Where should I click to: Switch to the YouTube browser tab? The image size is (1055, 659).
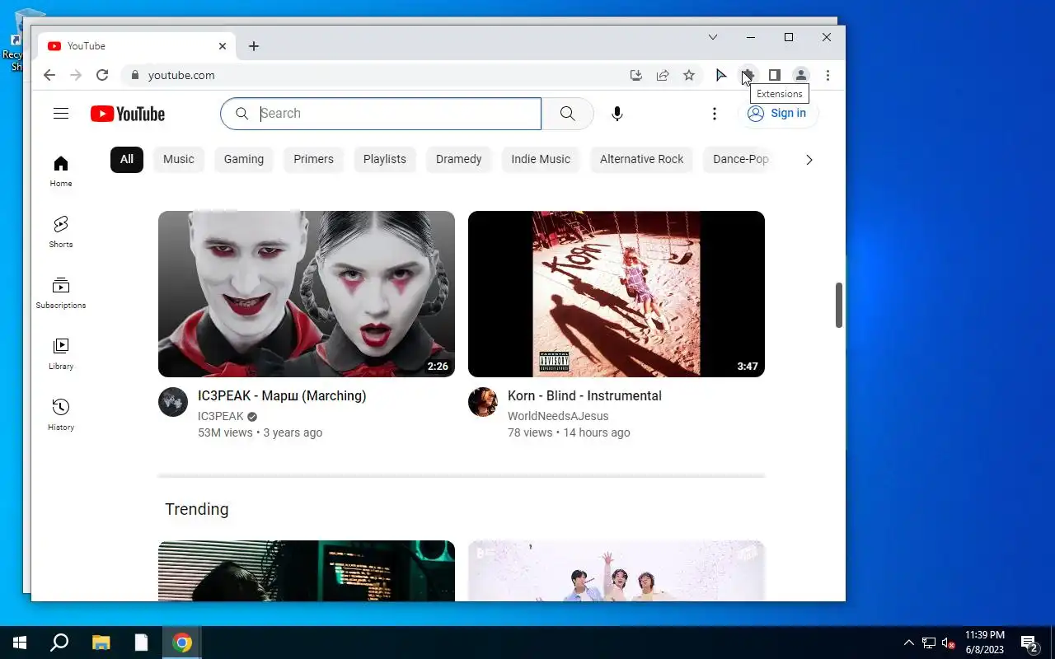pyautogui.click(x=138, y=46)
